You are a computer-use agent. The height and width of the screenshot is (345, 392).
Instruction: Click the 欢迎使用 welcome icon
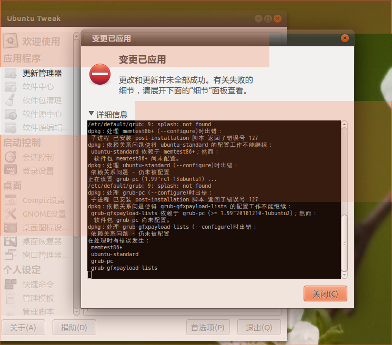pos(10,40)
